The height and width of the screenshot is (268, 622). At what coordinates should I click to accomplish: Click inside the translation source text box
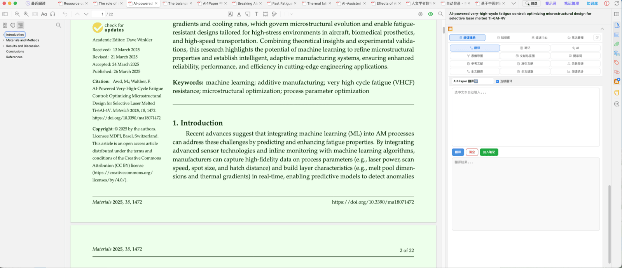tap(526, 117)
